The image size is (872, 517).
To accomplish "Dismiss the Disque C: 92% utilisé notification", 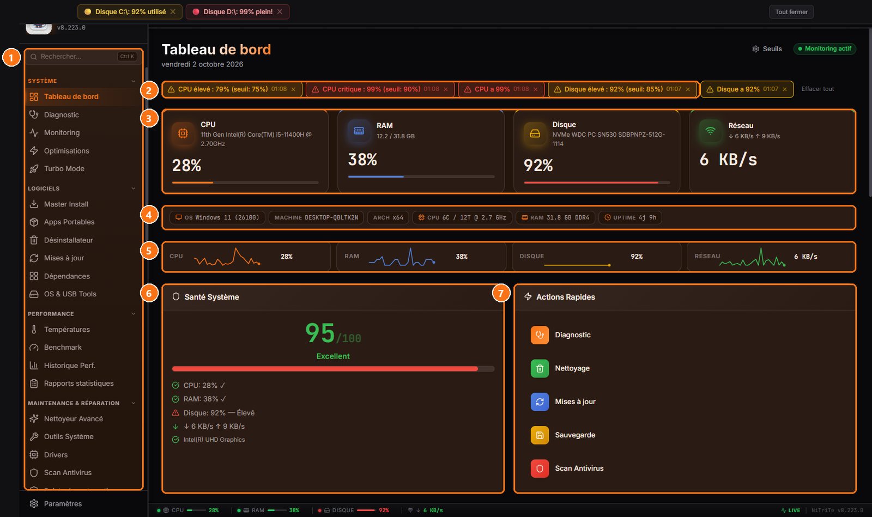I will [x=173, y=12].
